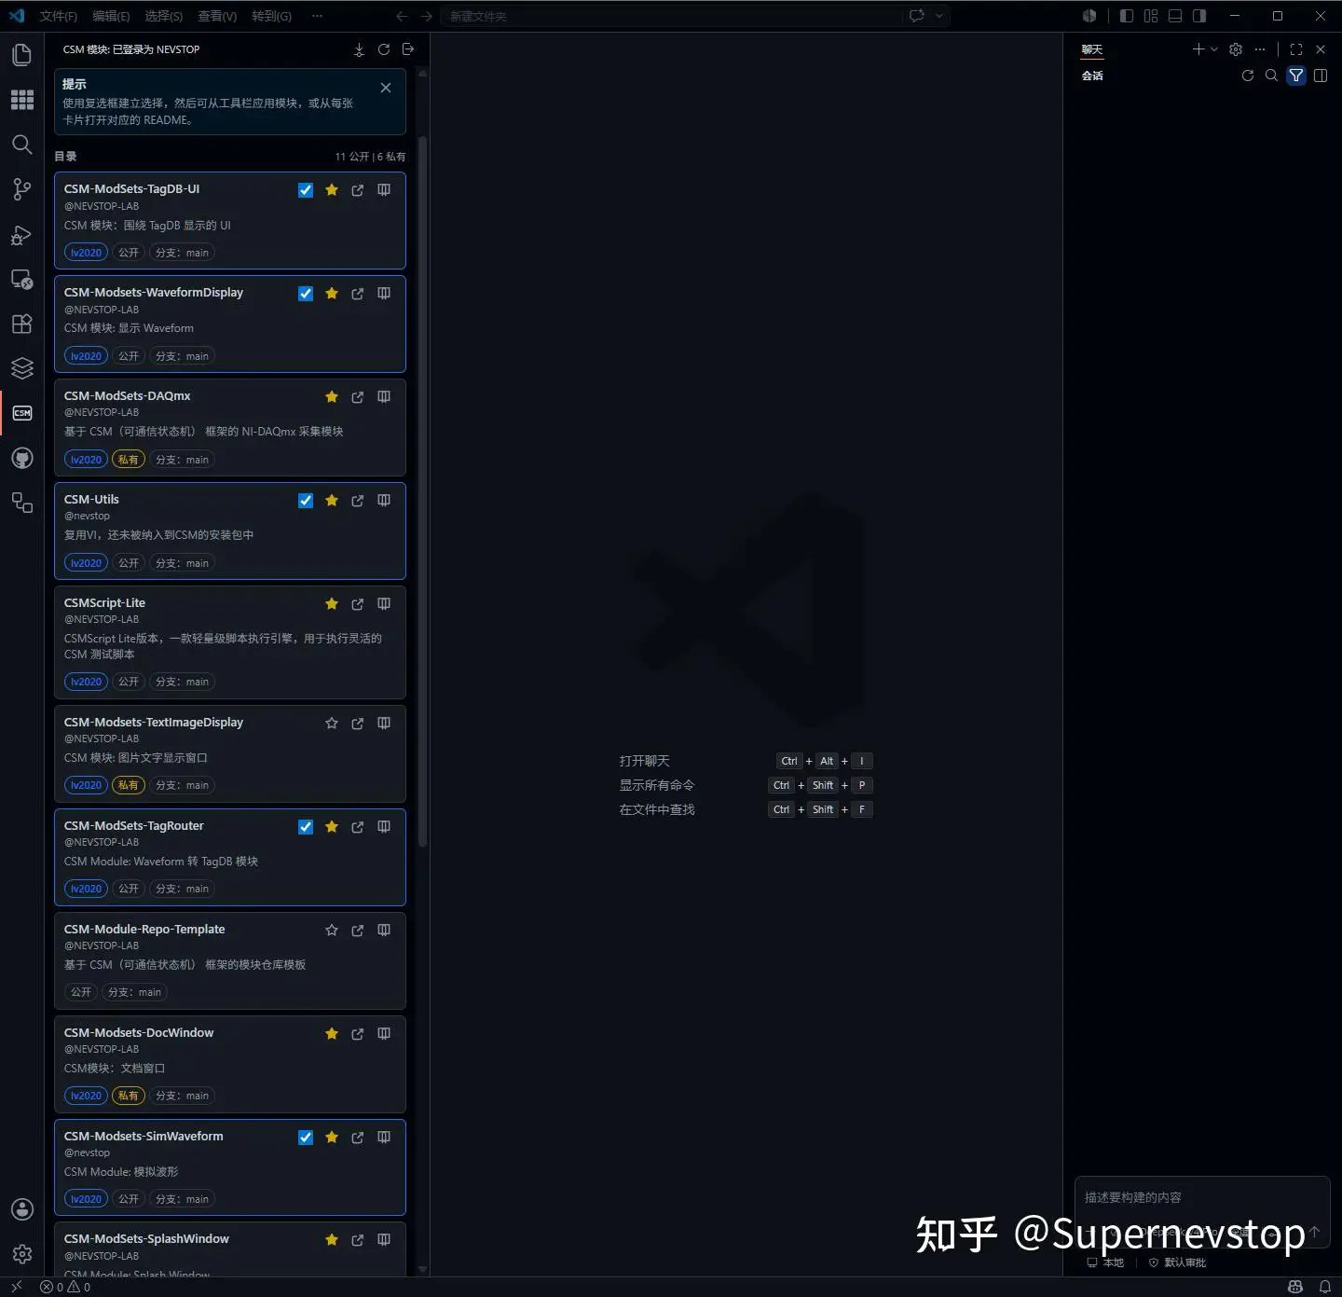Open README for CSM-Modsets-SimWaveform
1342x1297 pixels.
[x=384, y=1138]
